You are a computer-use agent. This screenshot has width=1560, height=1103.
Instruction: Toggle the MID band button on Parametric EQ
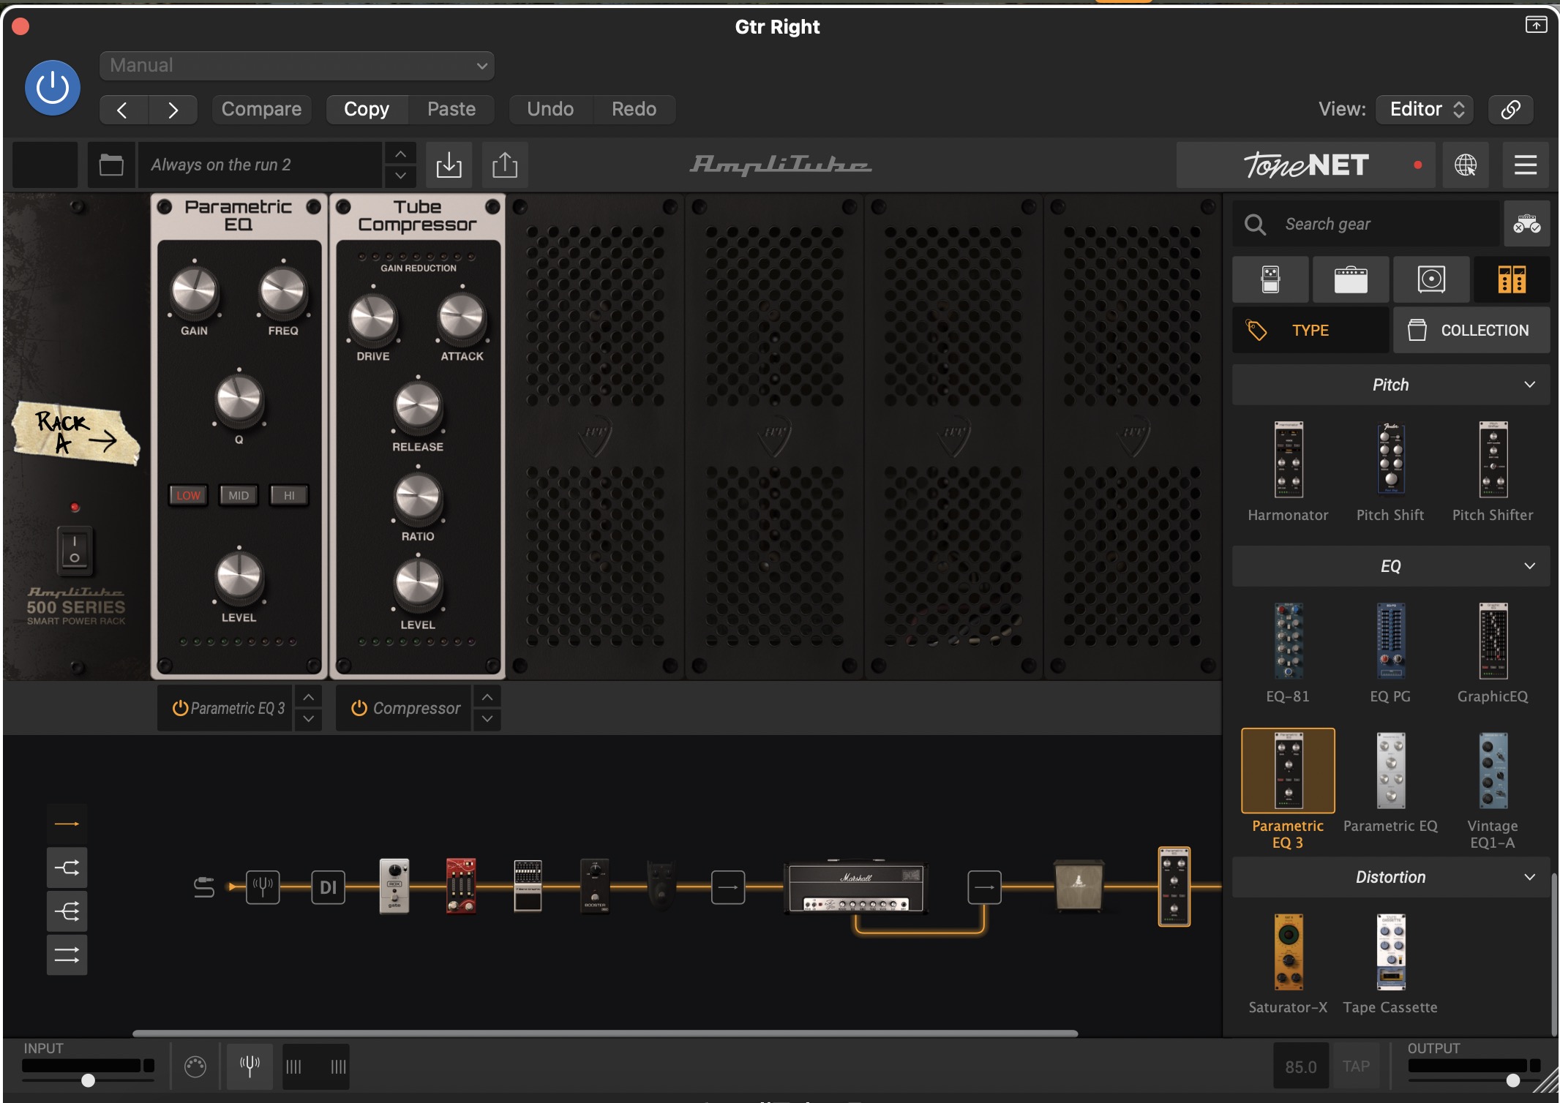239,495
